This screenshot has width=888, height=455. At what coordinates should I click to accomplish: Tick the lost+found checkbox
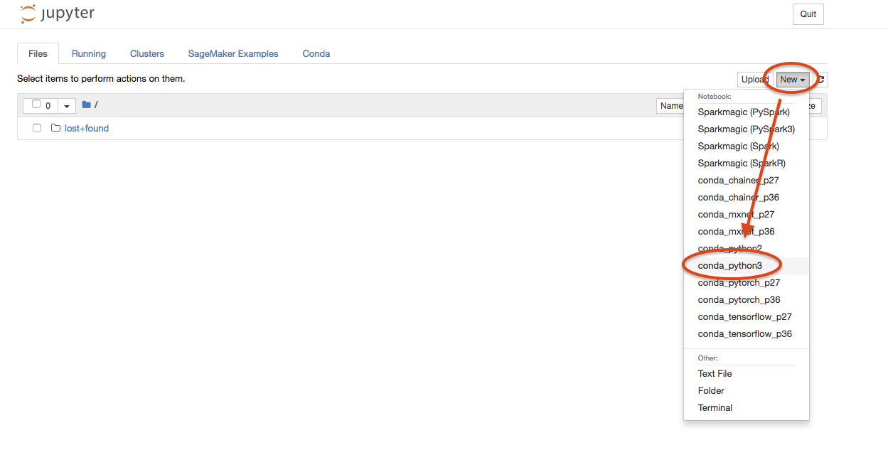[x=37, y=129]
